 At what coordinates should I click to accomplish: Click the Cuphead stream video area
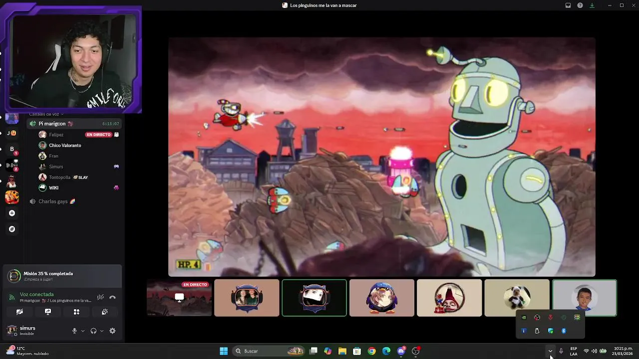[x=381, y=157]
